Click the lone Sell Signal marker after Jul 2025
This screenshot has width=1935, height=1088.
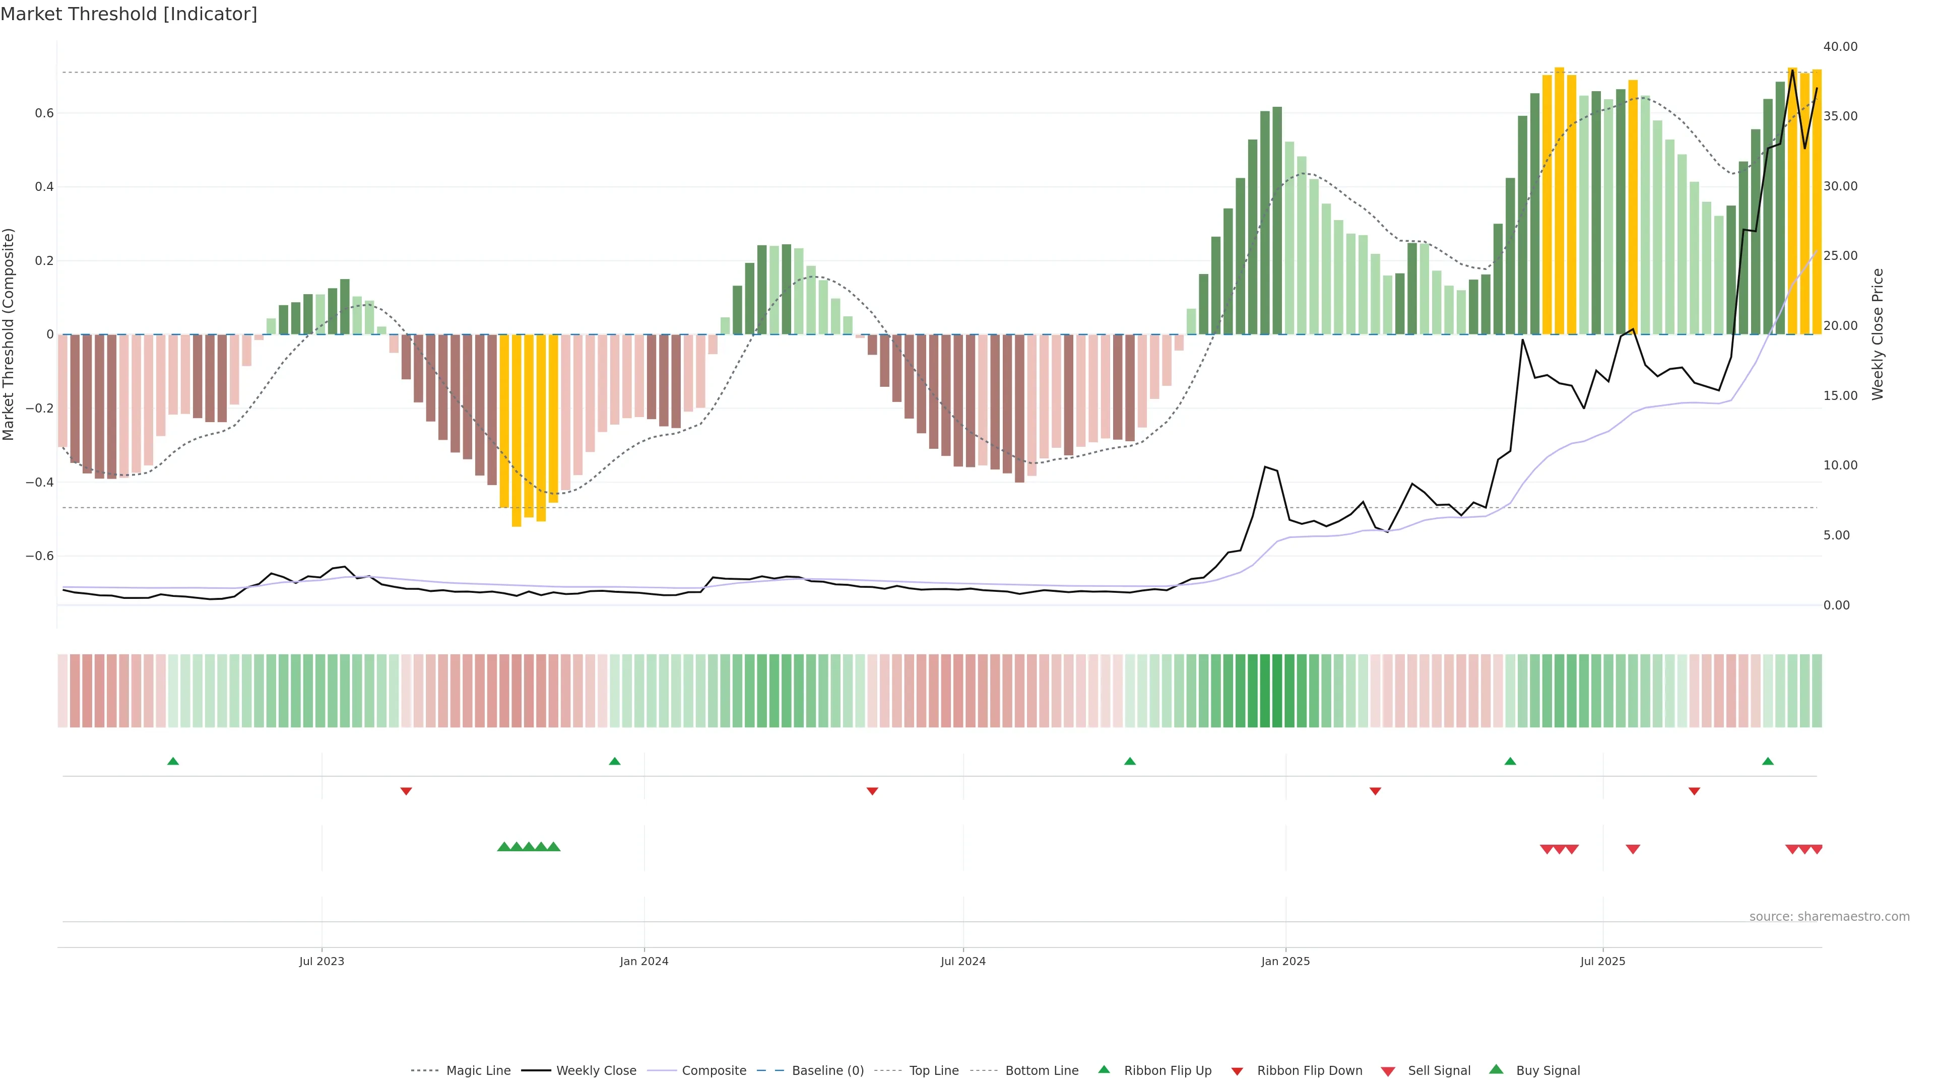tap(1632, 848)
